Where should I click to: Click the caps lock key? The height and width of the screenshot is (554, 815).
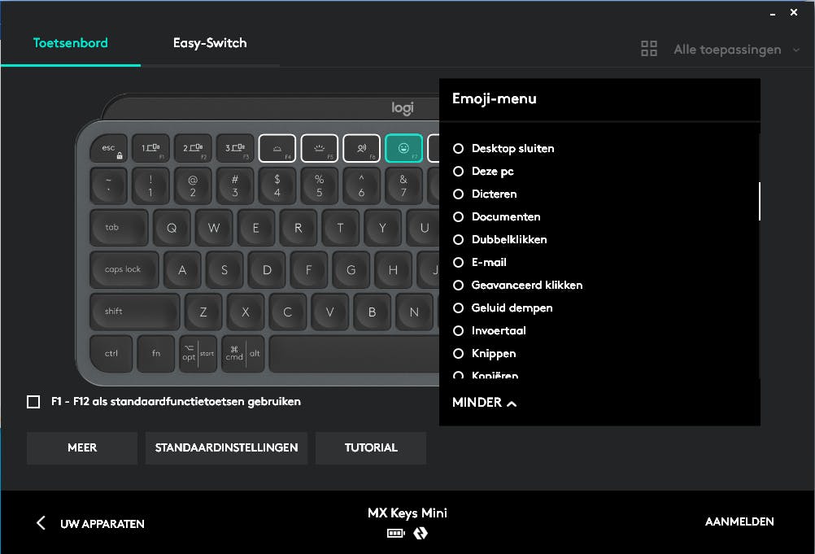pos(124,270)
